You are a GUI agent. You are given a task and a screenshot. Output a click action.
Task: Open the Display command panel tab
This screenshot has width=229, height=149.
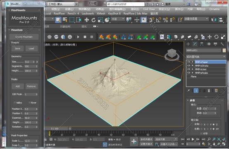pos(215,44)
